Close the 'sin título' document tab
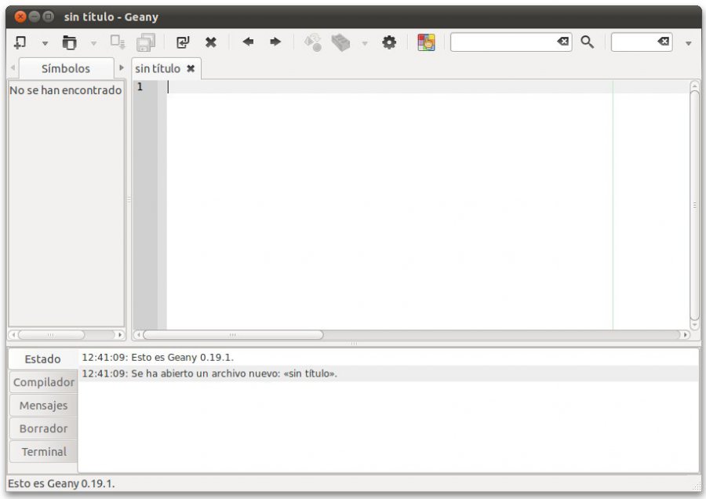706x499 pixels. pyautogui.click(x=191, y=68)
